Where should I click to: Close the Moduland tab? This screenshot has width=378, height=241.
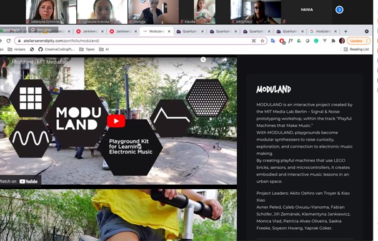click(169, 31)
